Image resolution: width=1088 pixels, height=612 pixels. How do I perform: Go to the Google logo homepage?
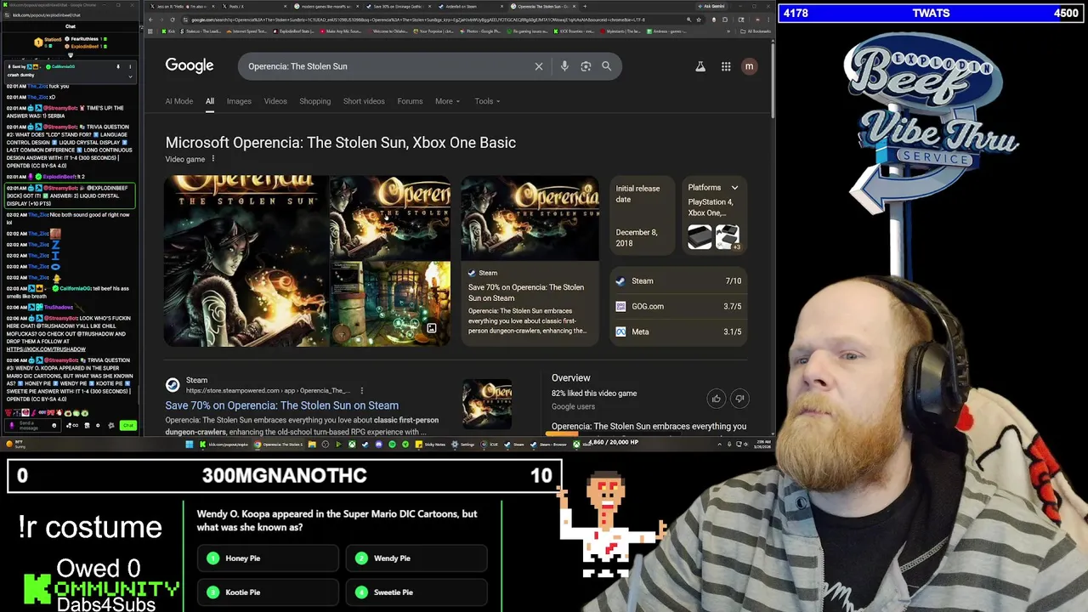pyautogui.click(x=190, y=66)
